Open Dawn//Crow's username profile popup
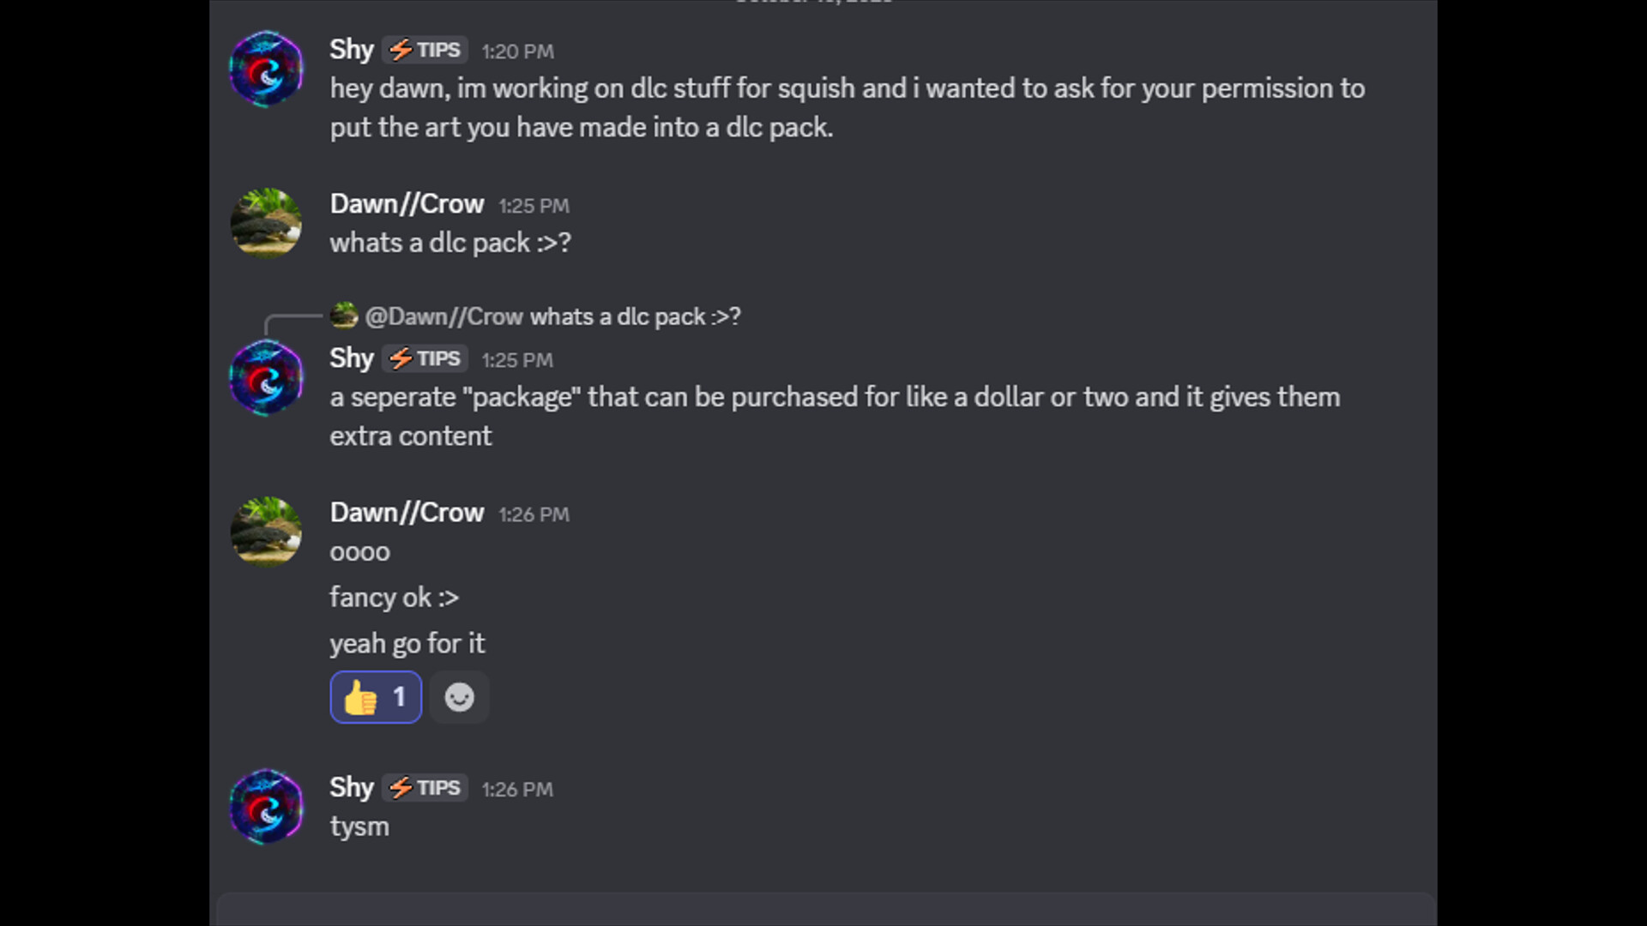 (x=407, y=204)
